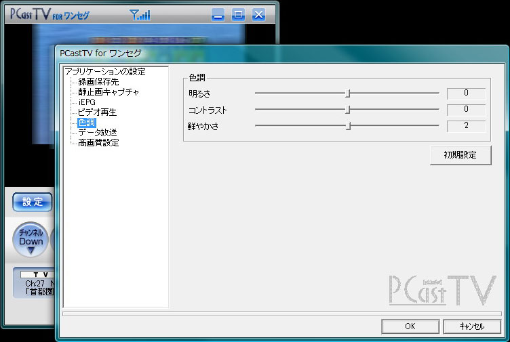
Task: Click the 明るさ brightness slider handle
Action: (x=348, y=93)
